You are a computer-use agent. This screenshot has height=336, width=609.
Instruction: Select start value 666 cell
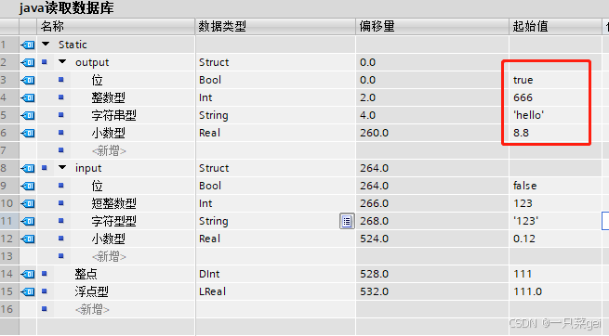click(555, 97)
